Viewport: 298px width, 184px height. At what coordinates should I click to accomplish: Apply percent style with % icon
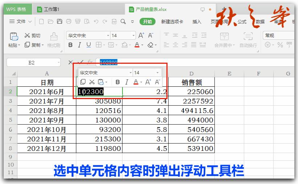tap(280, 45)
